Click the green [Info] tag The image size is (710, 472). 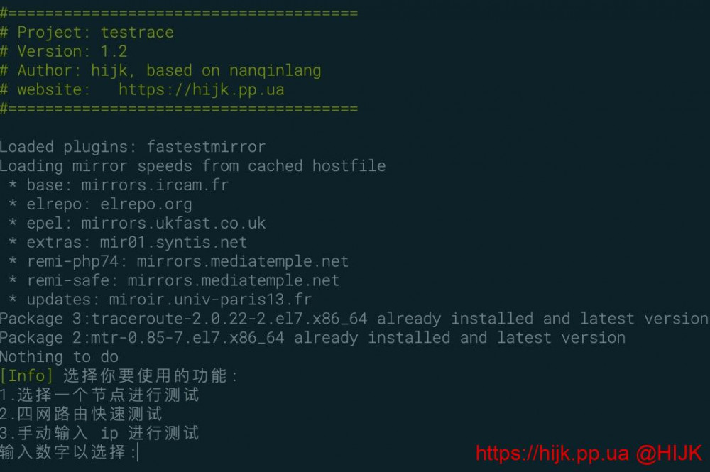(26, 375)
